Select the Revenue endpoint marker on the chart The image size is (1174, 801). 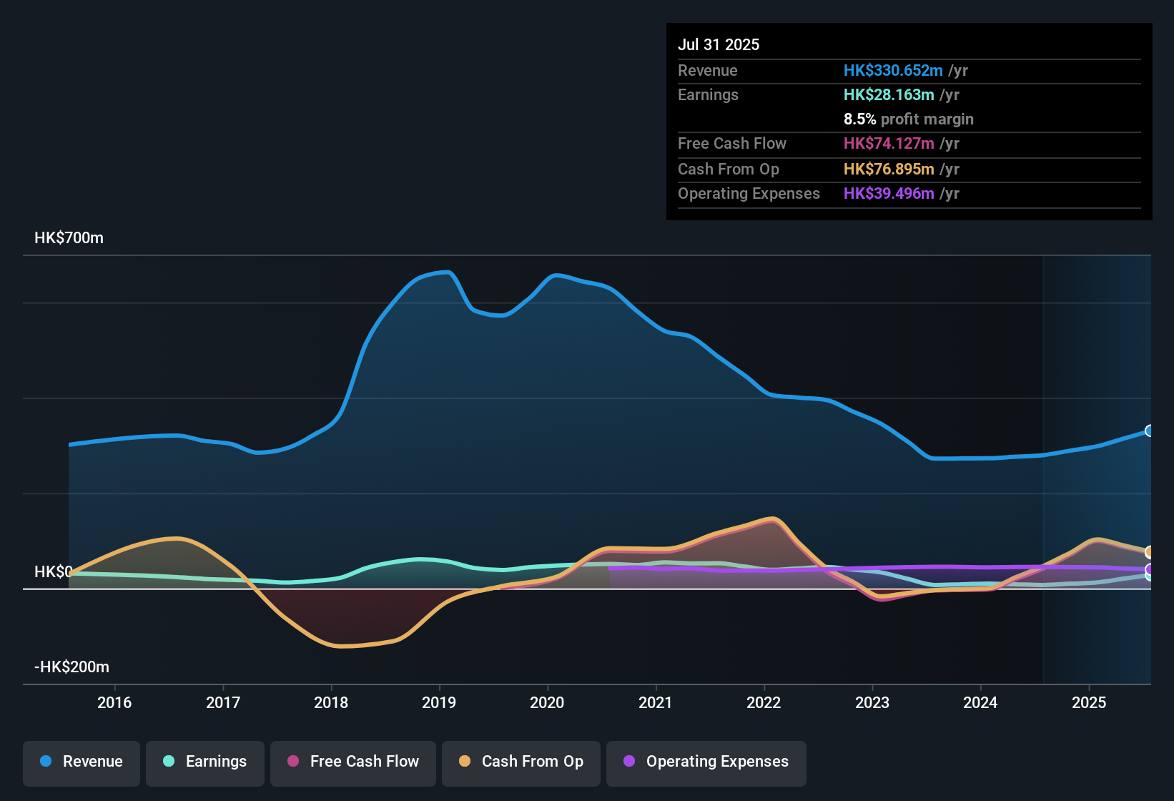pos(1150,431)
